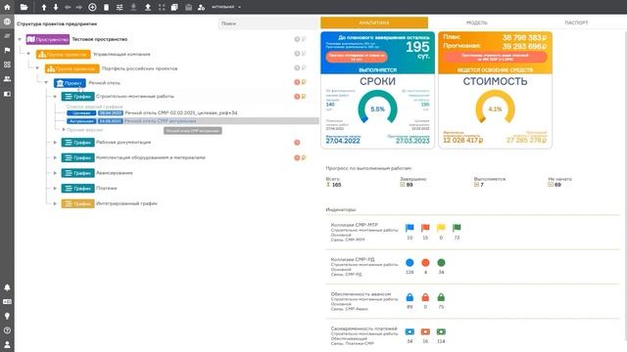
Task: Open notifications bell in left sidebar
Action: pyautogui.click(x=7, y=287)
